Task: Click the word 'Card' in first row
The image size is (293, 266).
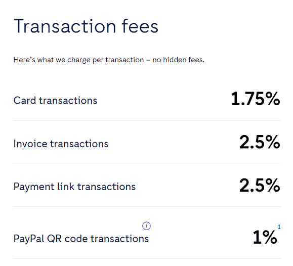Action: [x=24, y=101]
